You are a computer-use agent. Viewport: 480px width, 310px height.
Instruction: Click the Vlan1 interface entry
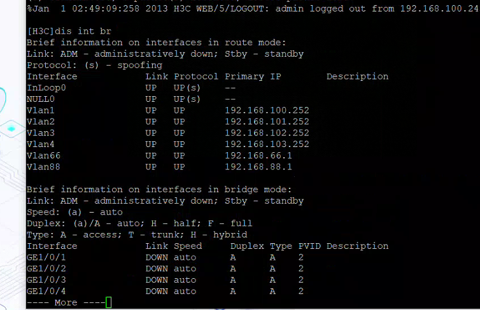(41, 110)
